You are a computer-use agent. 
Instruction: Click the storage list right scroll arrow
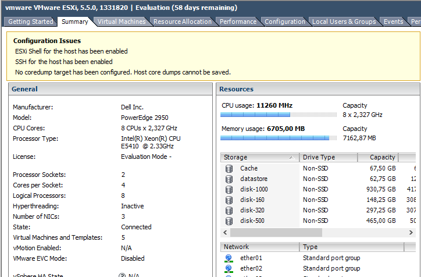(x=411, y=232)
